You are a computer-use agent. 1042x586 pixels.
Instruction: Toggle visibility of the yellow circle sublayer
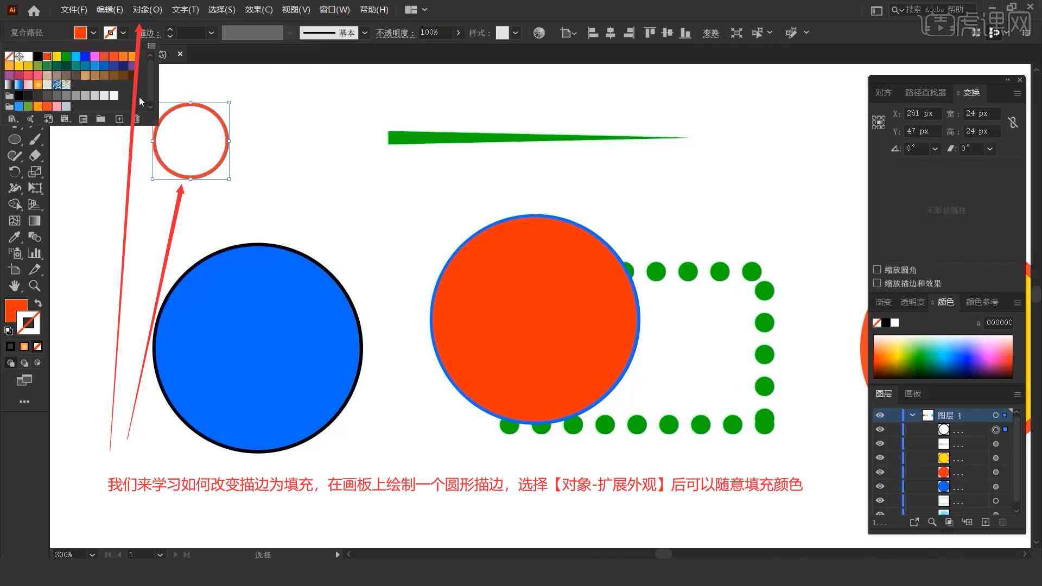880,458
